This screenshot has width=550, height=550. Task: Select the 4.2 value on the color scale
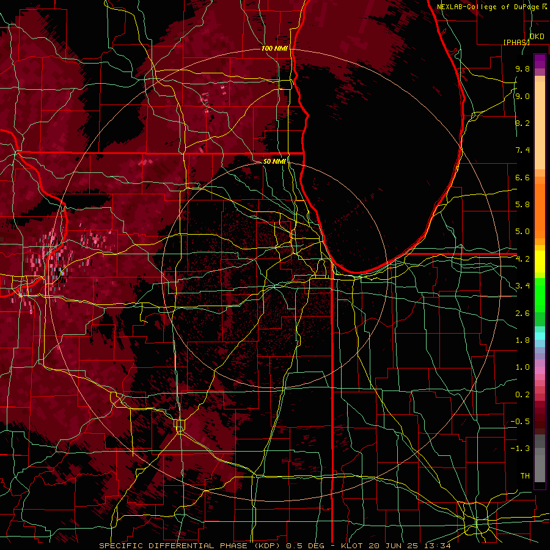pos(522,259)
